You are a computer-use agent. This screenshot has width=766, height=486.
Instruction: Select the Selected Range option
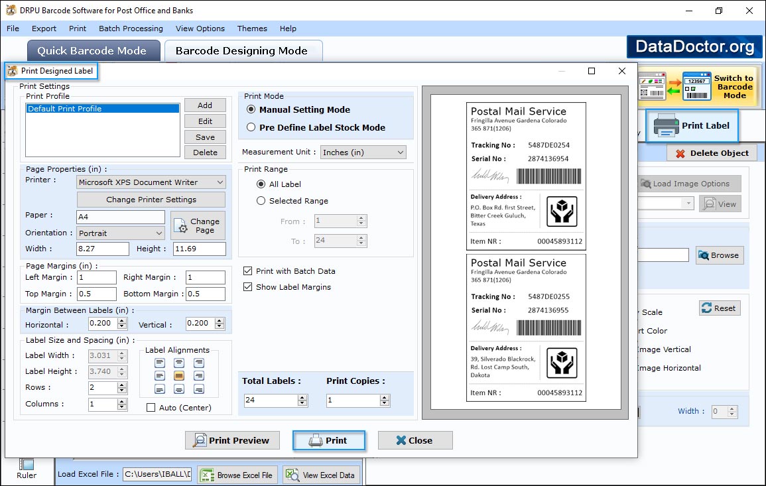tap(261, 201)
